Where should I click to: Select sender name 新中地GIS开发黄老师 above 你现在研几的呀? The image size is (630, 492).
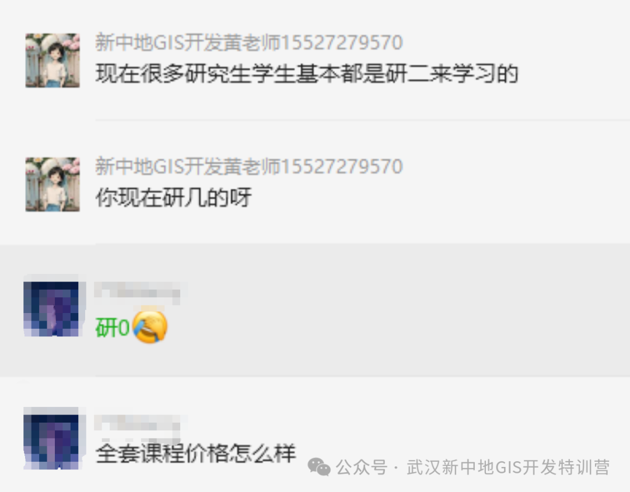point(187,166)
